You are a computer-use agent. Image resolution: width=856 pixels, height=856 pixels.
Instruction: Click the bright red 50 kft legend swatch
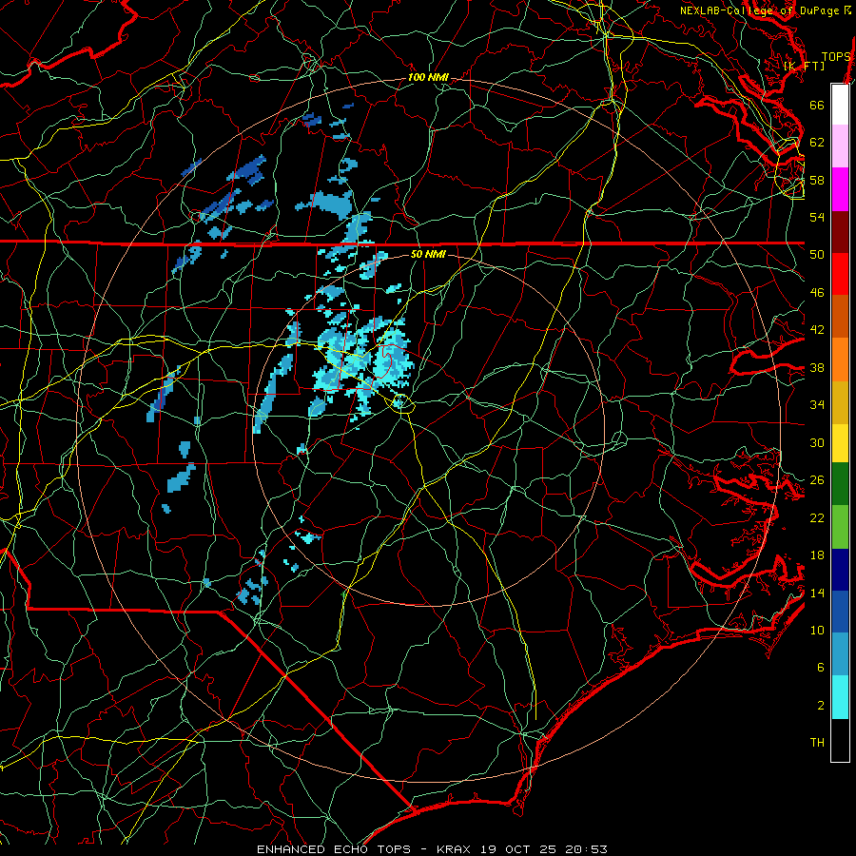pos(840,275)
